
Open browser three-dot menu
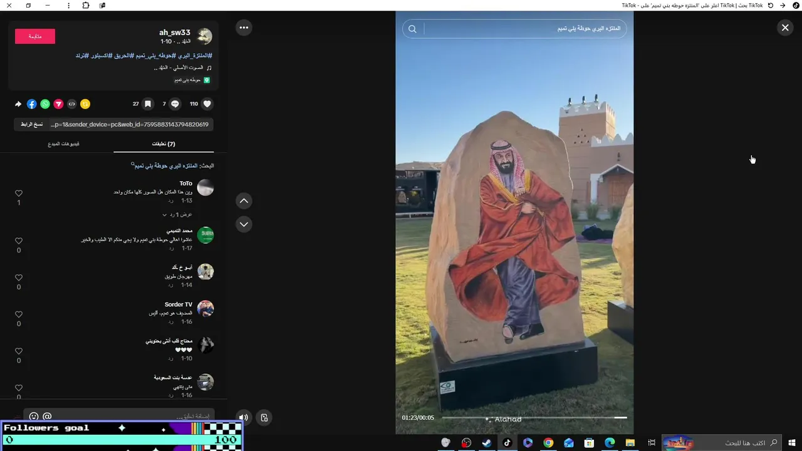tap(69, 5)
